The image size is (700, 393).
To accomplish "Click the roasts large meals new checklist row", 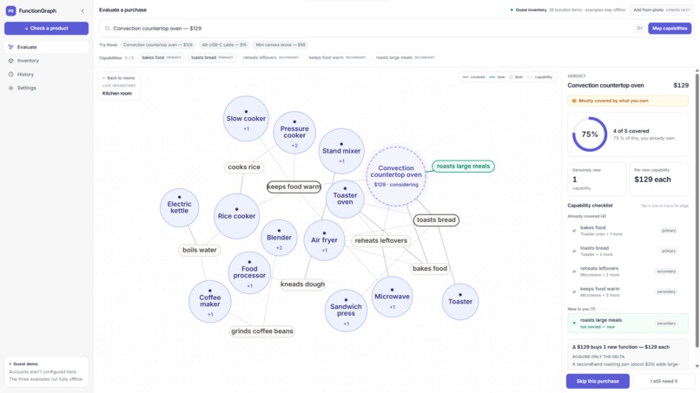I will 628,324.
